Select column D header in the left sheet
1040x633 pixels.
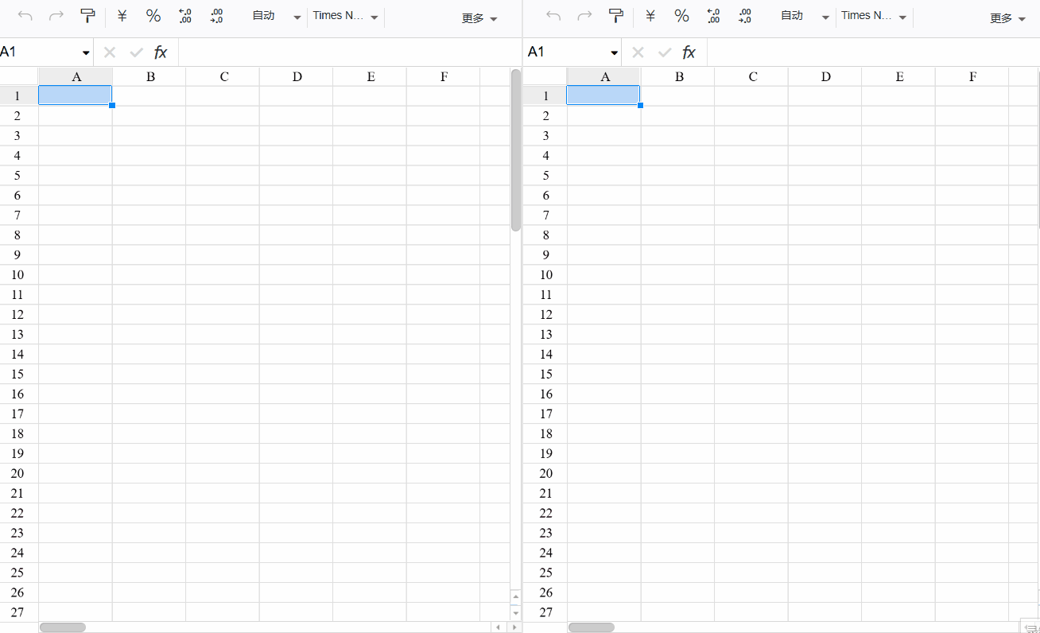pyautogui.click(x=297, y=76)
